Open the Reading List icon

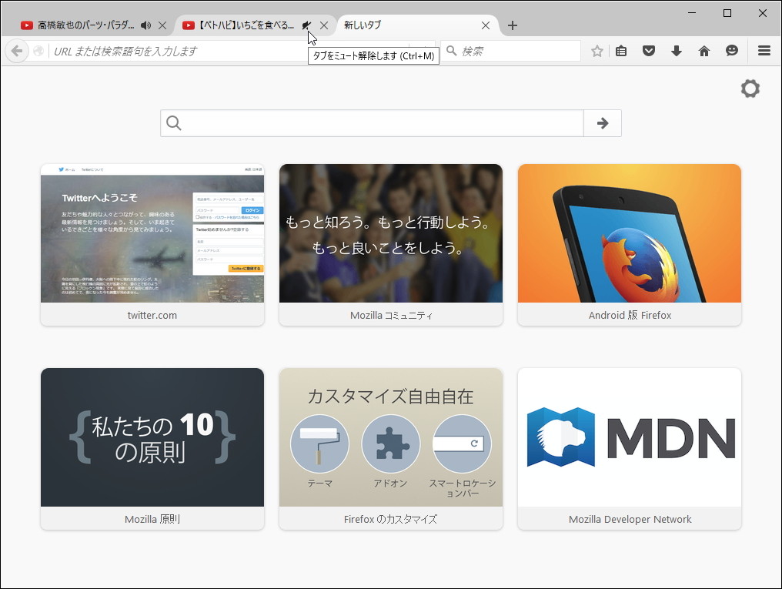click(621, 51)
